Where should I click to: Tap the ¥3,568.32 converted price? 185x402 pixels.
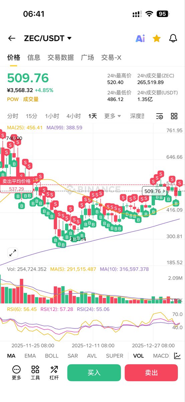pos(20,90)
